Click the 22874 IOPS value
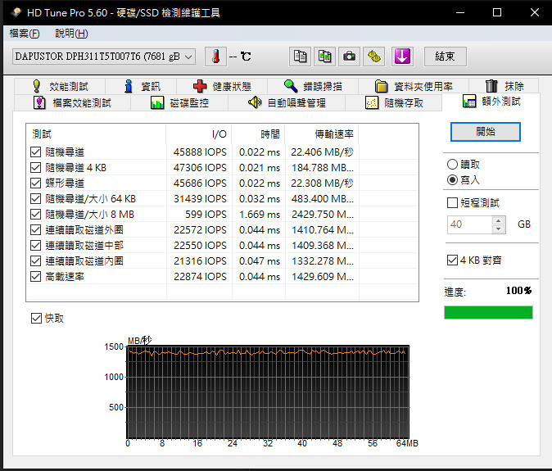 coord(200,276)
